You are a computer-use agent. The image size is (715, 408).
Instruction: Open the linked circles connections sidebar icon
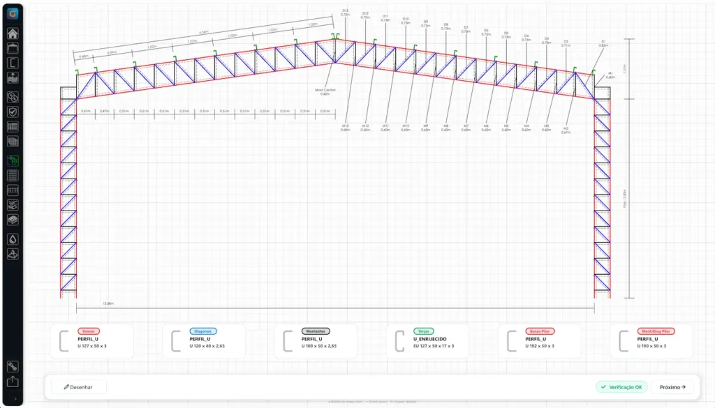coord(13,97)
